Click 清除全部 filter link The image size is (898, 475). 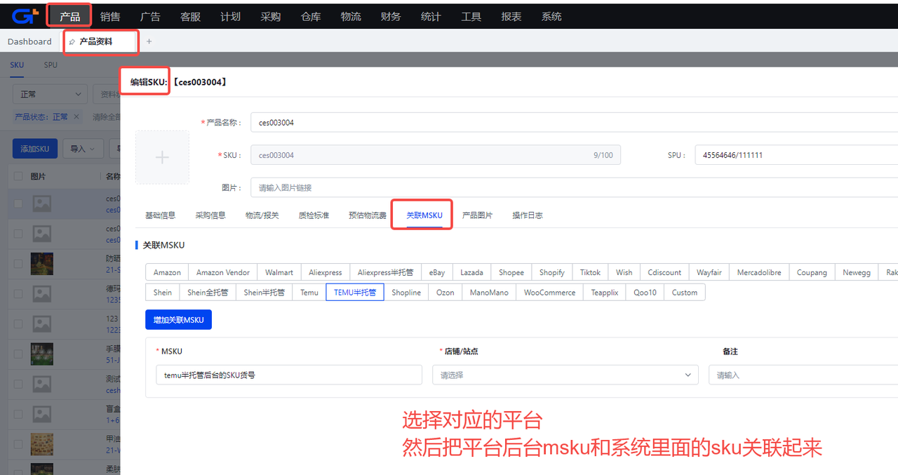click(107, 117)
